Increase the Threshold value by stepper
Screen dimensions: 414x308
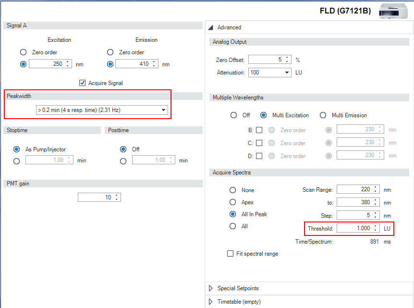point(376,226)
